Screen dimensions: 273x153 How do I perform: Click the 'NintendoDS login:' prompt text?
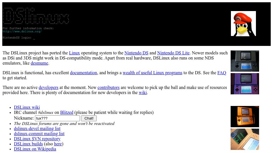(x=17, y=38)
